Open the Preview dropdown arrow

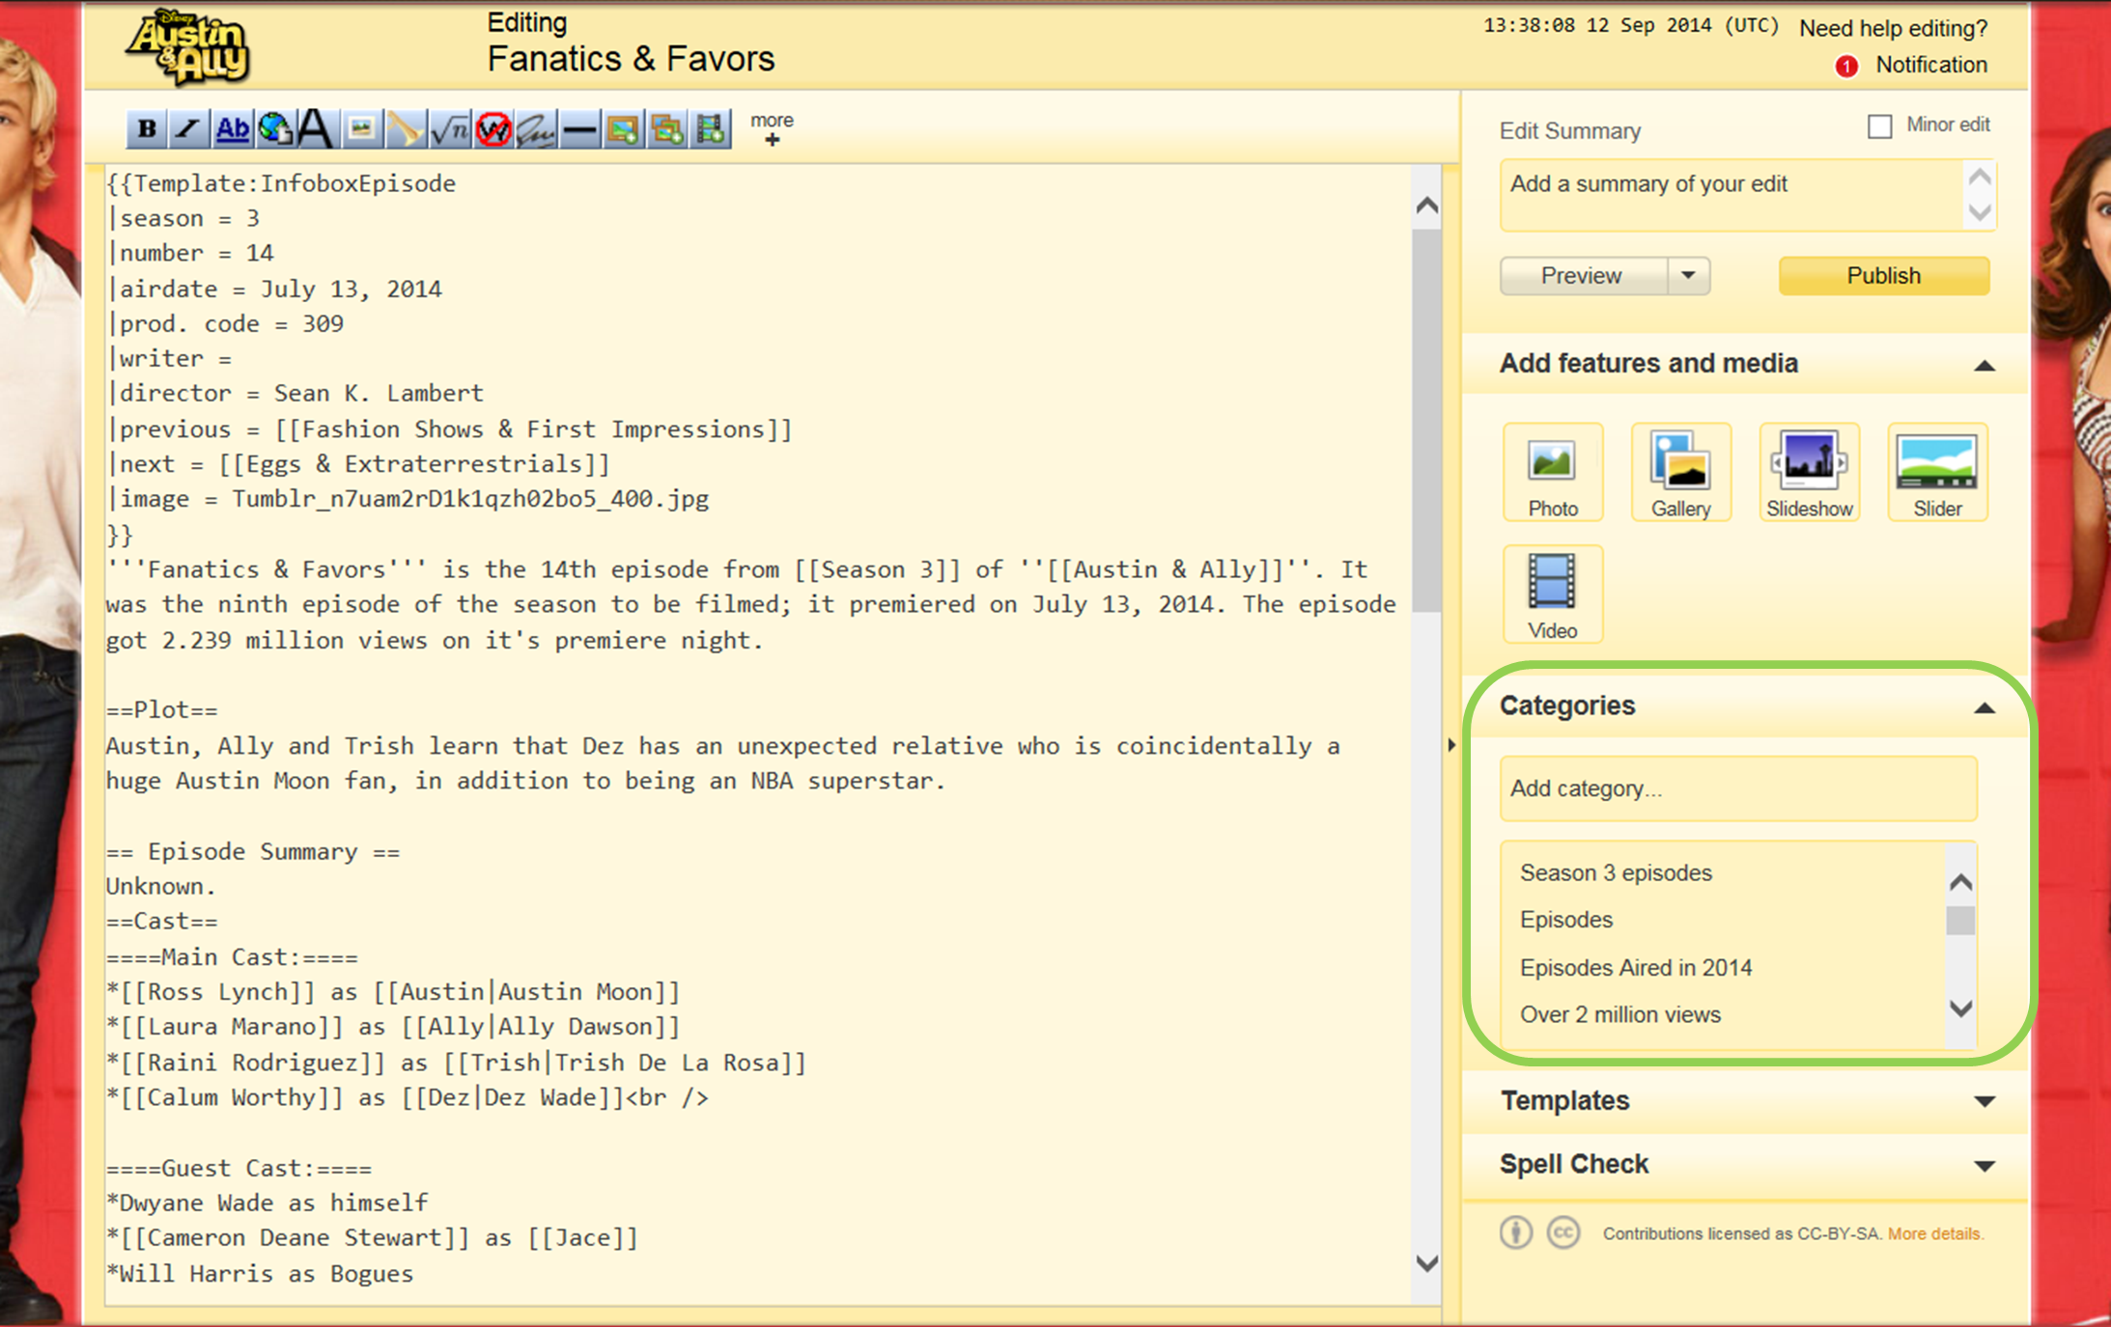1688,276
